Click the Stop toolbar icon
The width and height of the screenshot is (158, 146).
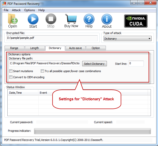pos(51,21)
